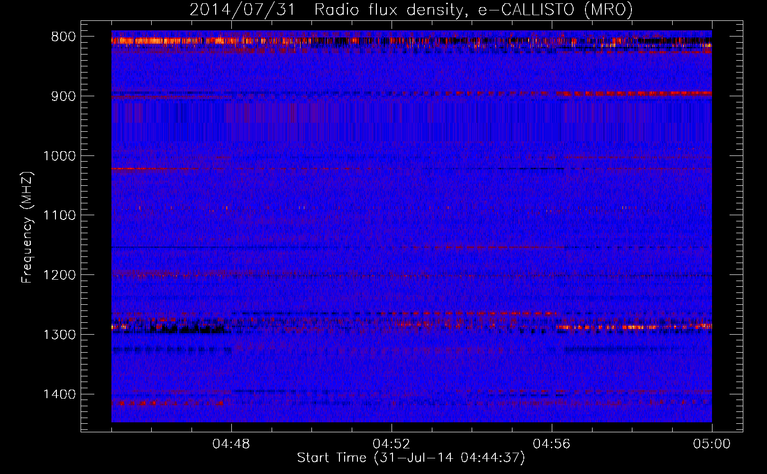Click the 04:48 time tick label
767x474 pixels.
[x=231, y=444]
